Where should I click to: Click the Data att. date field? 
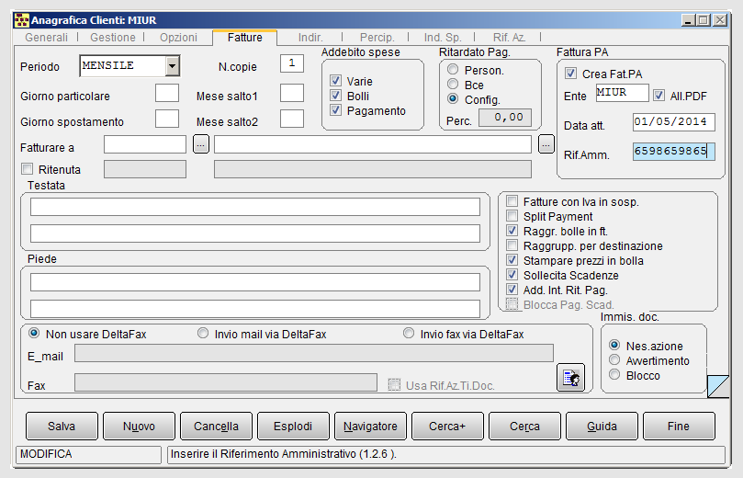(674, 122)
